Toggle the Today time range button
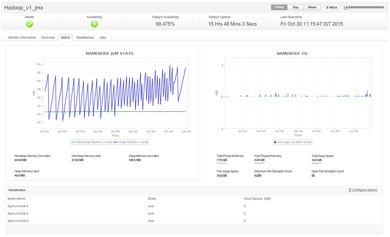Image resolution: width=390 pixels, height=237 pixels. point(279,7)
